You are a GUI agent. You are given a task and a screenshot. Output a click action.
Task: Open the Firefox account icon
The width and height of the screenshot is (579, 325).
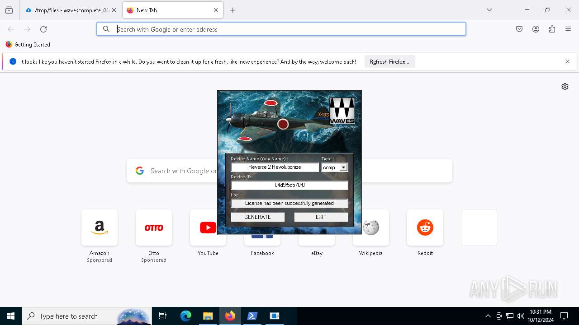point(536,29)
